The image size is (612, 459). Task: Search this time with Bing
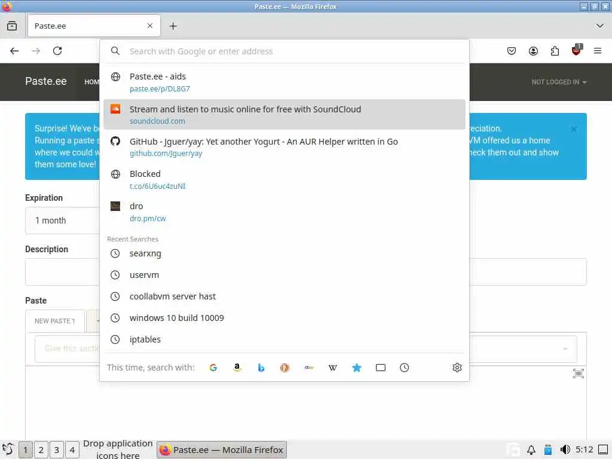point(261,368)
